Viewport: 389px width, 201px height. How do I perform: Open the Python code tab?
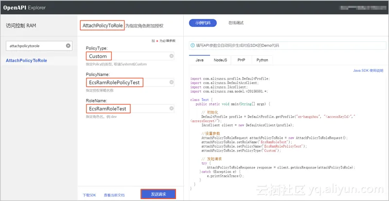pos(262,60)
